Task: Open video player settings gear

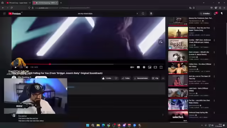Action: pyautogui.click(x=144, y=67)
